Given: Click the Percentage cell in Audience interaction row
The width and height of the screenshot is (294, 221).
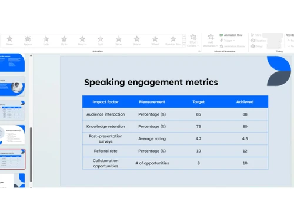Looking at the screenshot, I should 152,114.
